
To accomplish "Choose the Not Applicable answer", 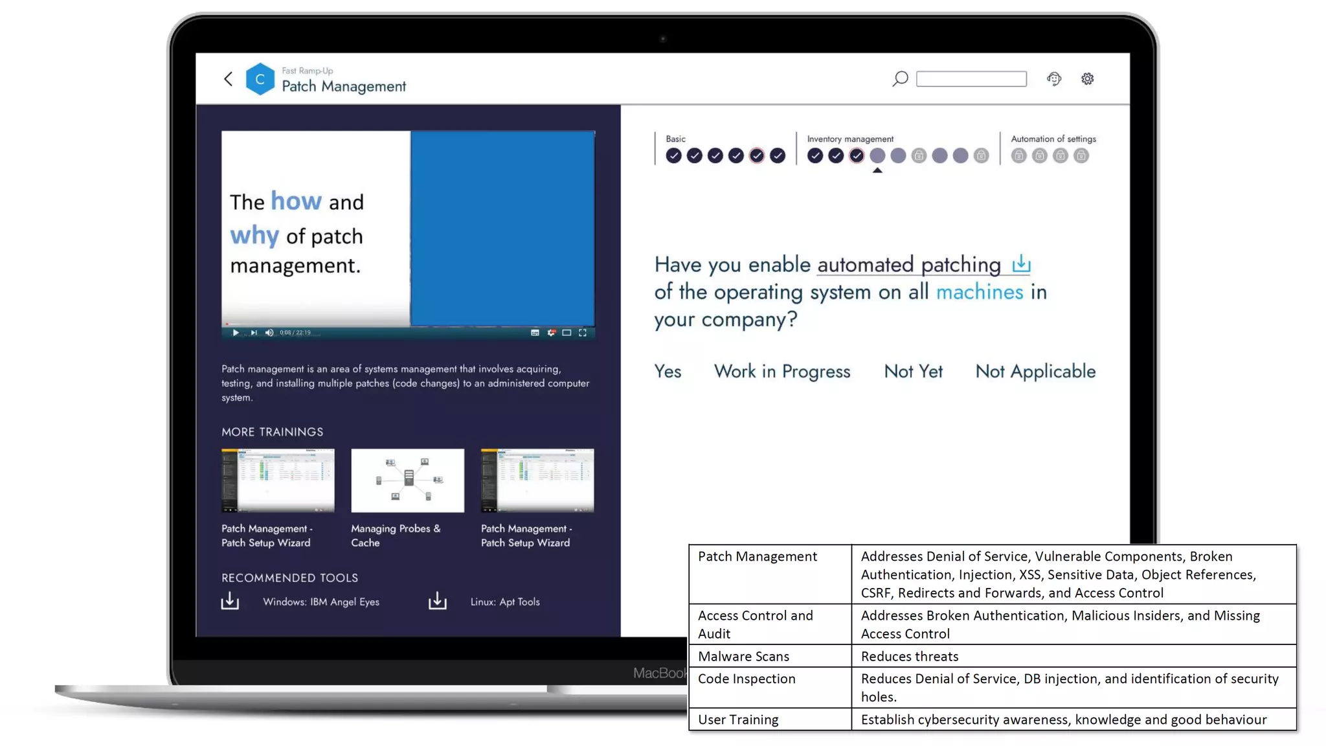I will click(x=1035, y=371).
